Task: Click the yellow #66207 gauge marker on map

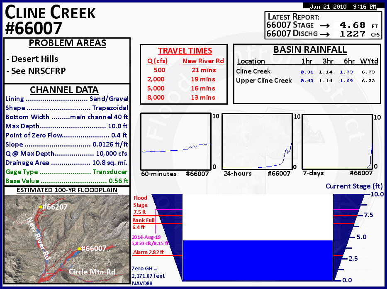Action: click(41, 206)
